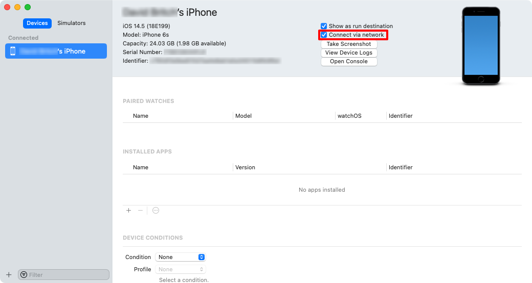Select the Devices tab
The image size is (532, 283).
tap(37, 23)
